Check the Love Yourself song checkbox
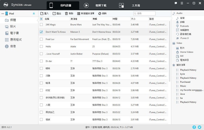This screenshot has height=130, width=204. 41,54
